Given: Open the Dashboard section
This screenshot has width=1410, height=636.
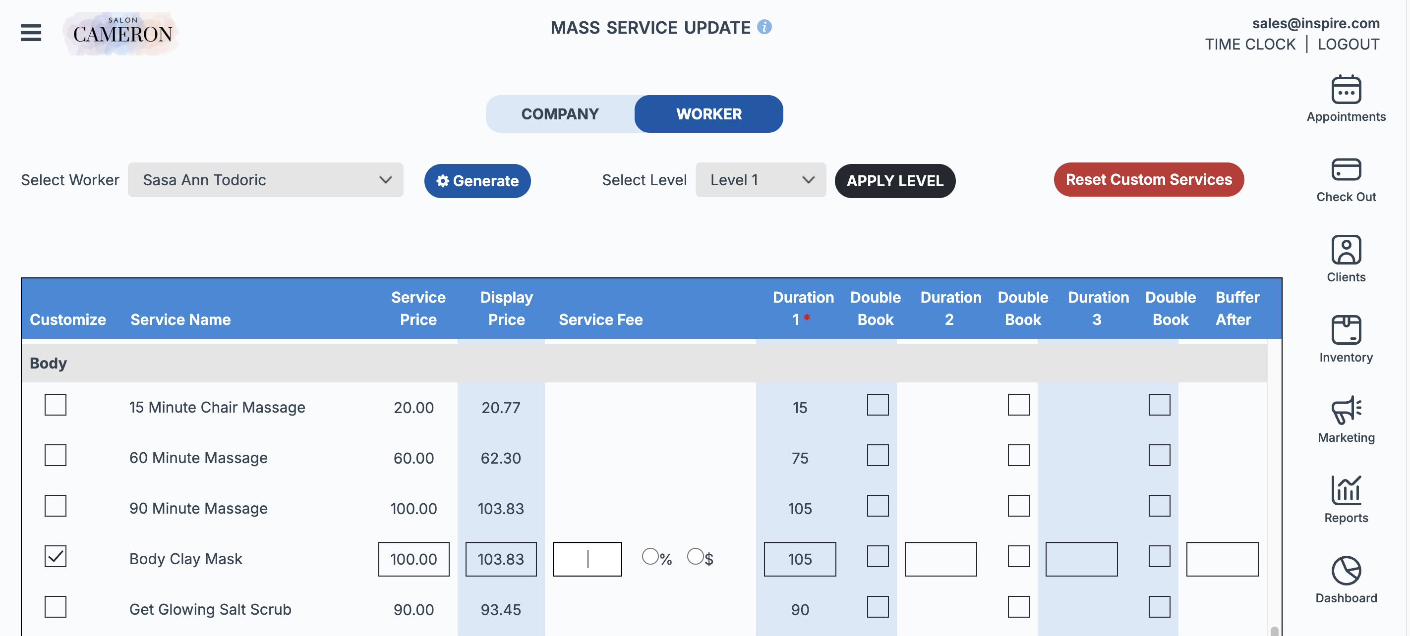Looking at the screenshot, I should point(1346,580).
